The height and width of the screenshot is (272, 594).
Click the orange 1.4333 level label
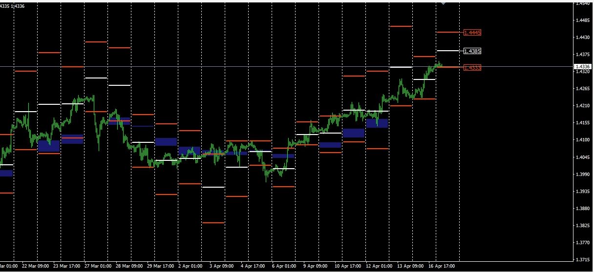(472, 68)
